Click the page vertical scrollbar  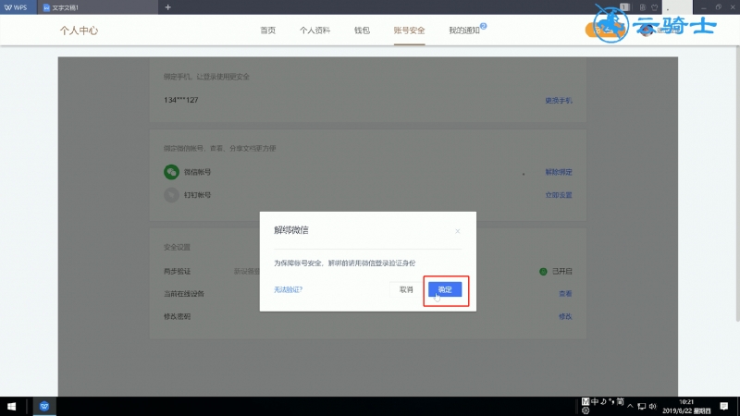737,184
